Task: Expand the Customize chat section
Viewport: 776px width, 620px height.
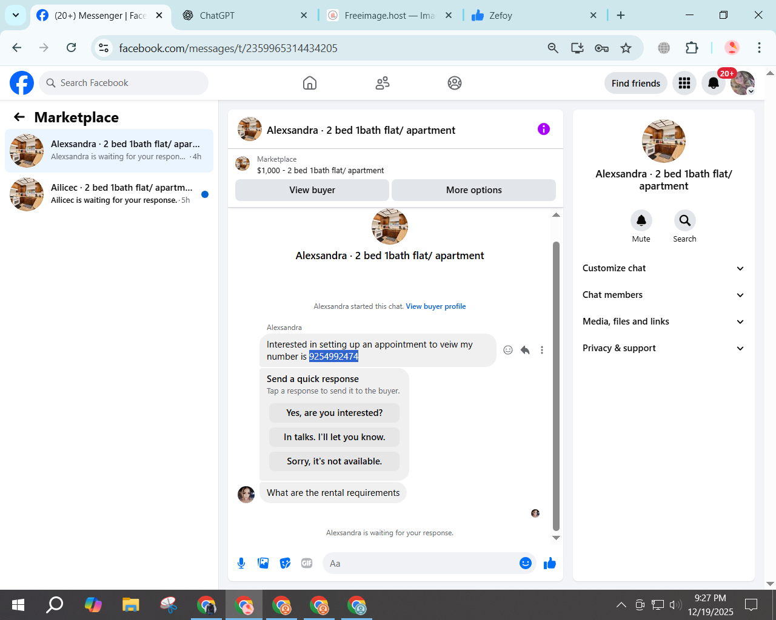Action: [663, 268]
